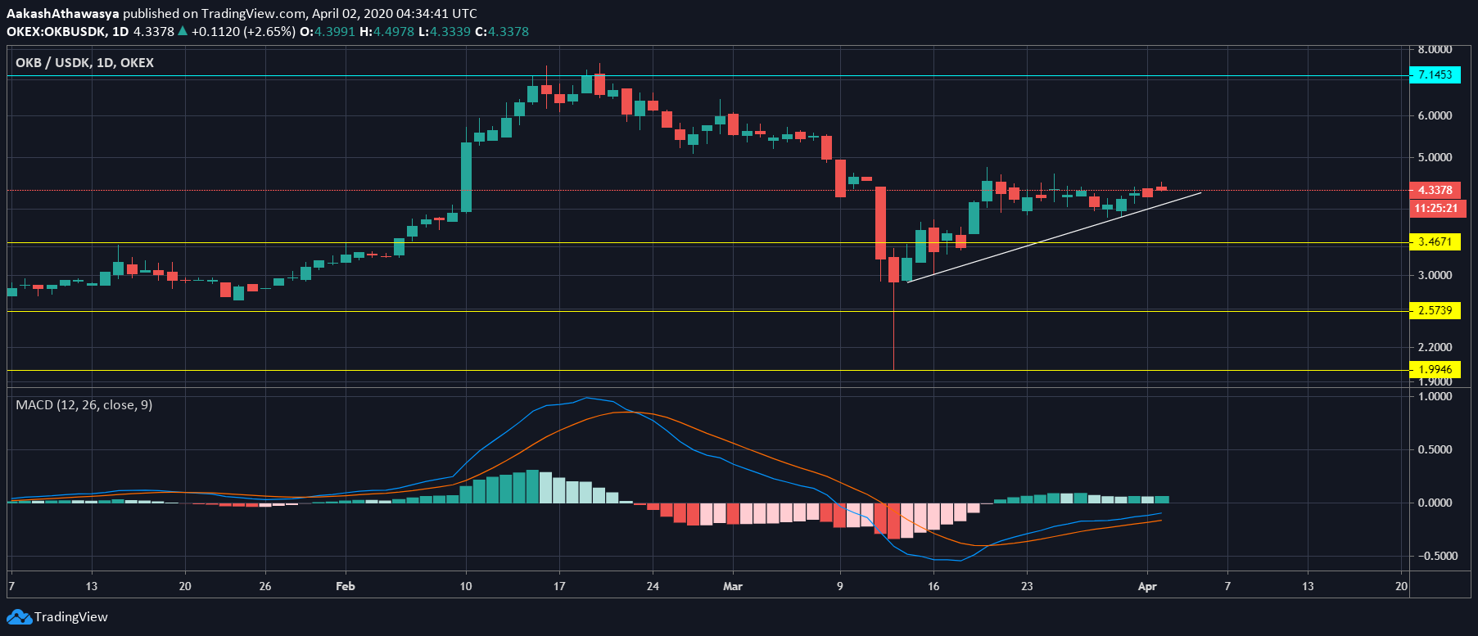
Task: Click the 9 date label on time axis
Action: (x=840, y=586)
